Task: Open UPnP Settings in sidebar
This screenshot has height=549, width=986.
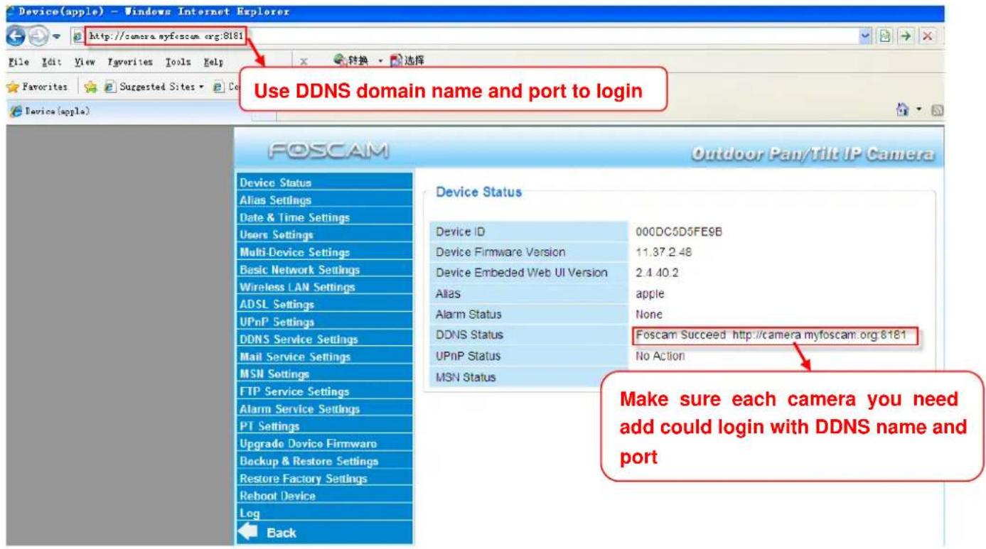Action: (324, 322)
